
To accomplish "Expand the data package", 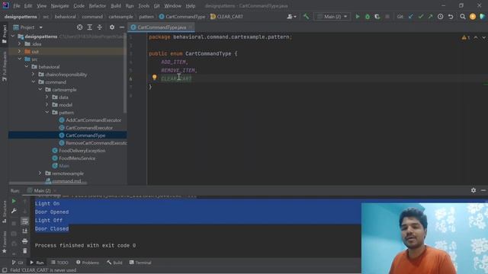I will tap(47, 97).
